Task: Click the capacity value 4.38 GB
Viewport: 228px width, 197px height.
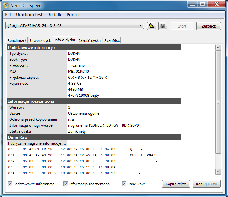Action: pos(75,84)
